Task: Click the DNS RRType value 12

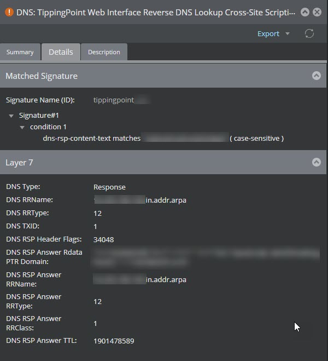Action: 97,214
